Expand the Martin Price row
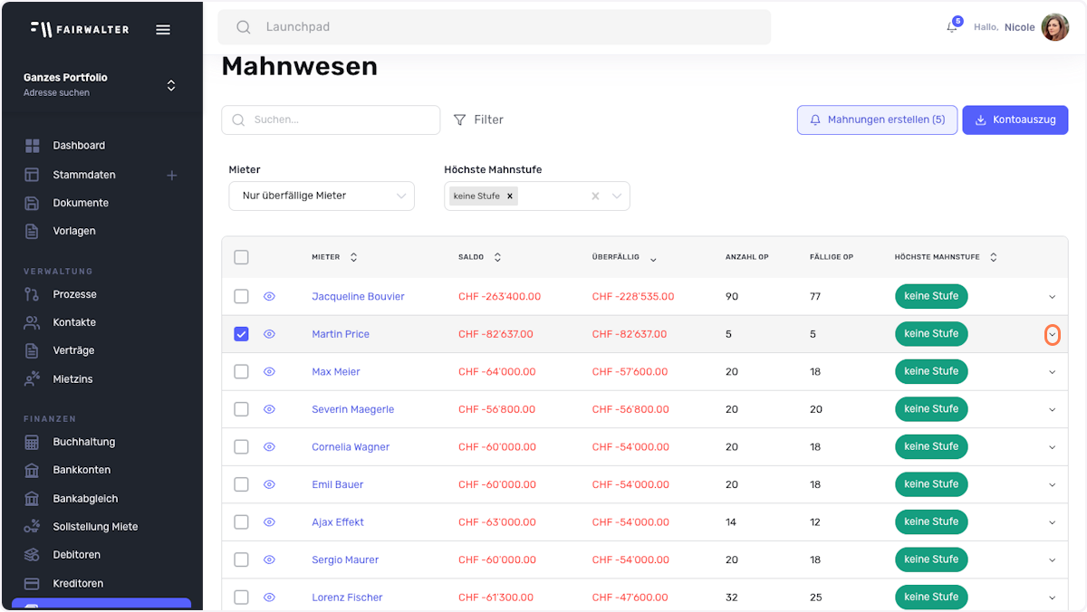This screenshot has height=612, width=1087. (1052, 335)
